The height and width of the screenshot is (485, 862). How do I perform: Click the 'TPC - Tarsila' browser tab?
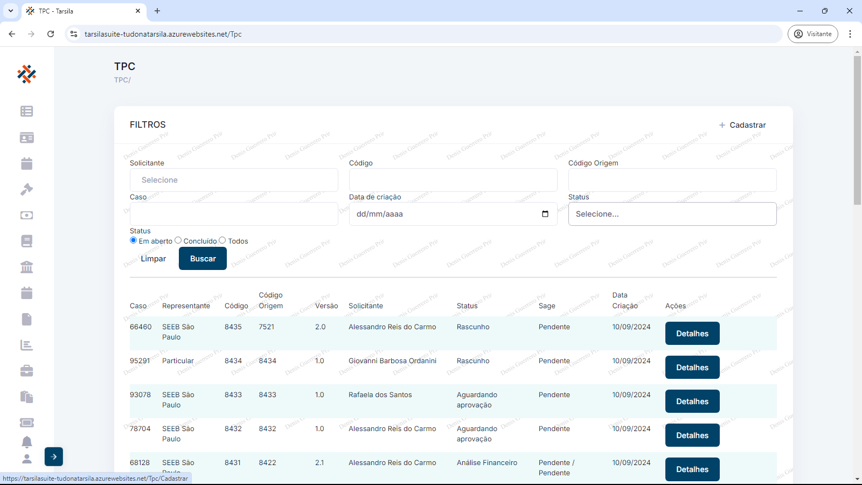[81, 11]
